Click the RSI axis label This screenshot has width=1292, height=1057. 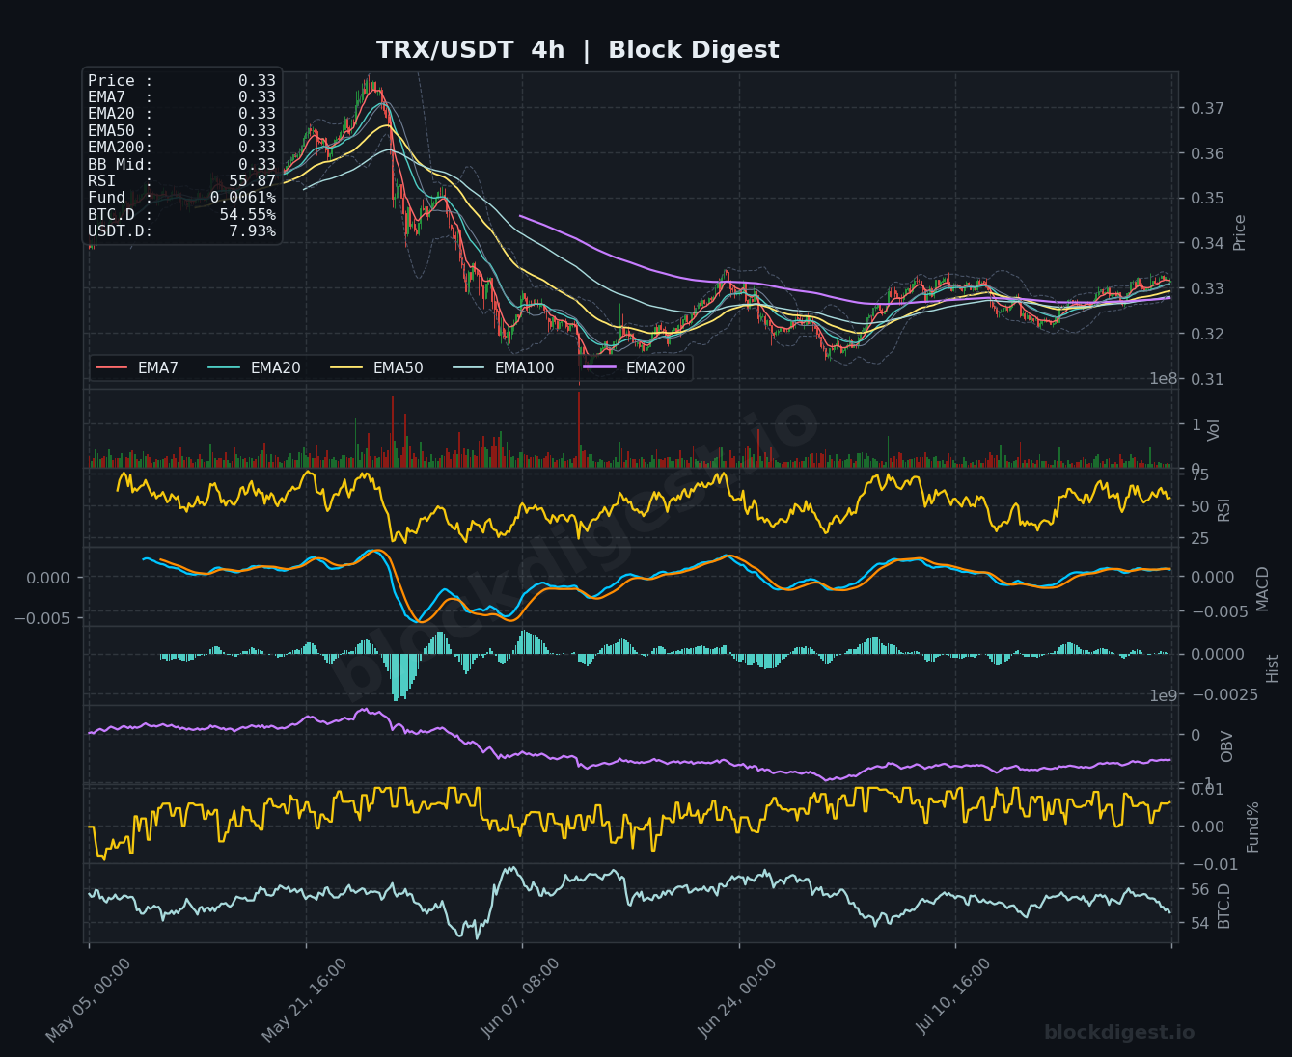[x=1224, y=510]
